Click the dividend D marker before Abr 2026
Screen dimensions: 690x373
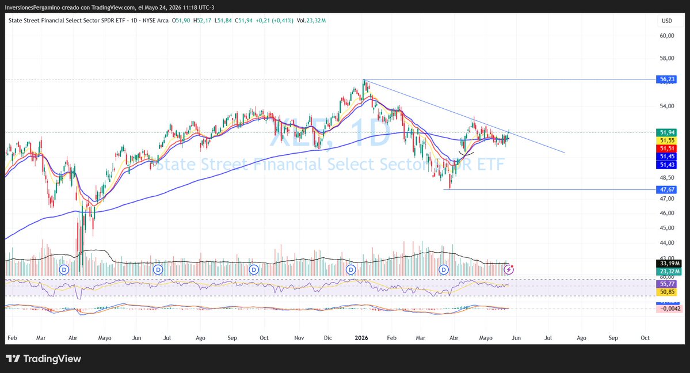coord(444,269)
